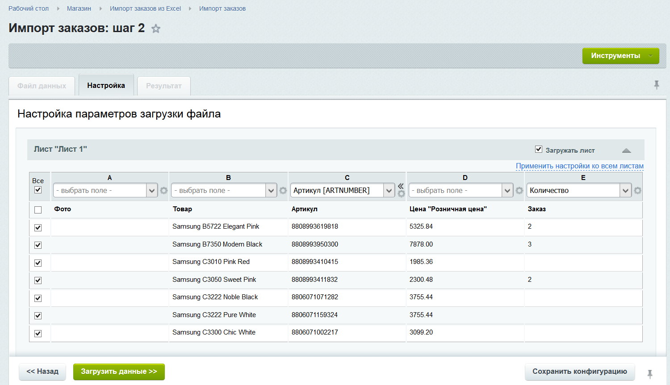Open column A field selection dropdown
The width and height of the screenshot is (670, 385).
tap(105, 191)
